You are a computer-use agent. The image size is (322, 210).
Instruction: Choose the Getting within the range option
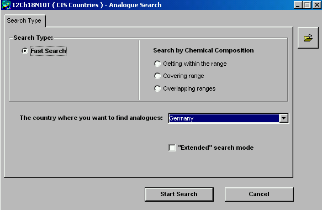(157, 64)
